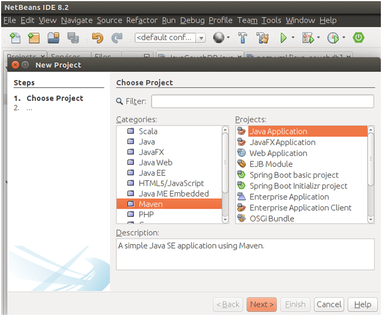Viewport: 382px width, 316px height.
Task: Open the Debug menu
Action: (x=192, y=20)
